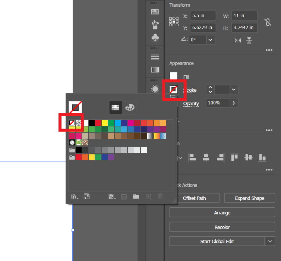Viewport: 281px width, 261px height.
Task: Open the Start Global Edit dropdown arrow
Action: 270,241
